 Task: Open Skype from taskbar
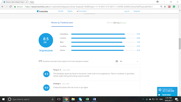[x=80, y=99]
